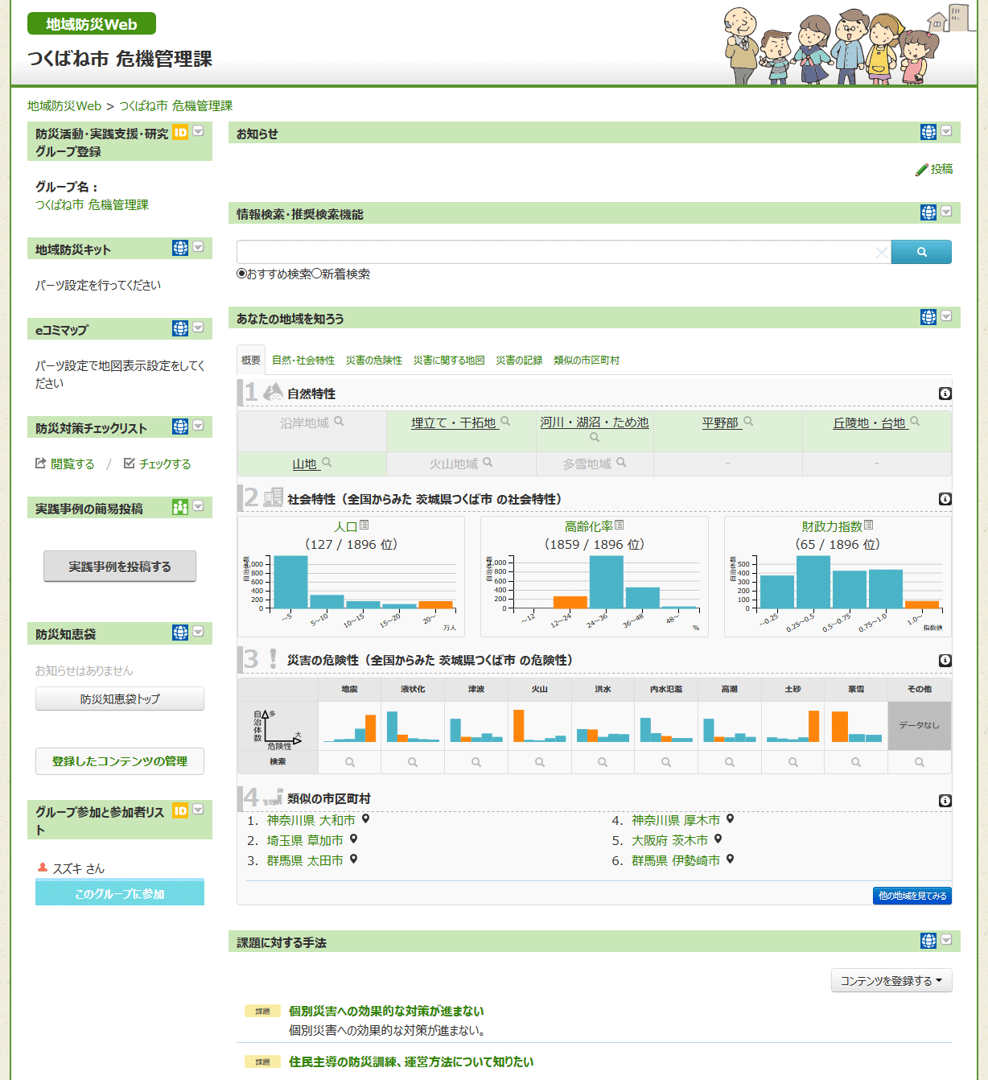Viewport: 988px width, 1080px height.
Task: Select the おすすめ検索 radio button
Action: click(x=241, y=274)
